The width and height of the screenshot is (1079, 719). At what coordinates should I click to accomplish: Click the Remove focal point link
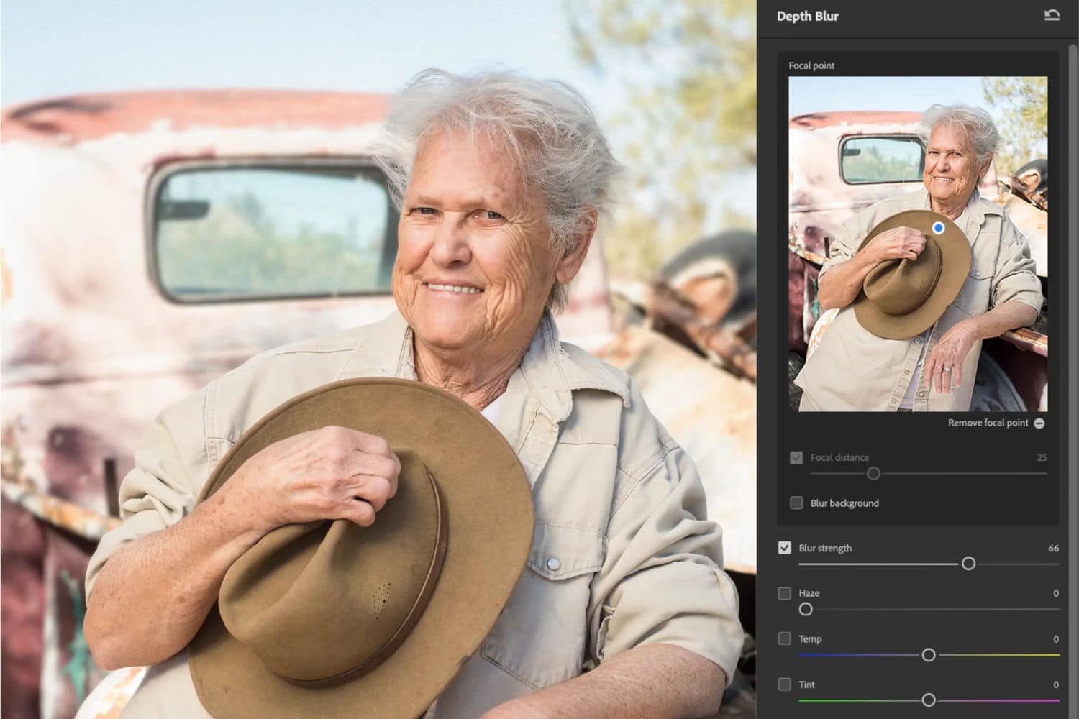pyautogui.click(x=988, y=423)
